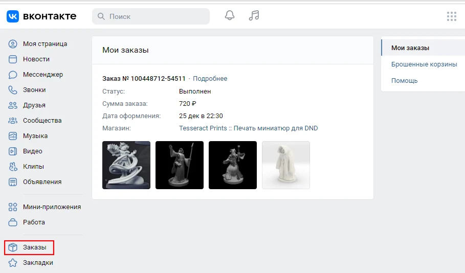465x273 pixels.
Task: Open Закладки bookmarks star icon
Action: (x=13, y=263)
